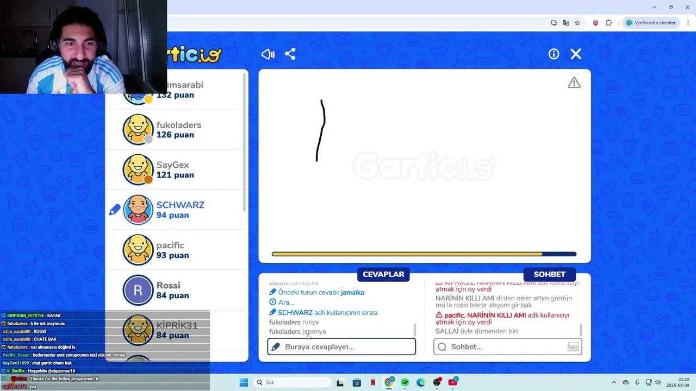This screenshot has height=391, width=696.
Task: Open Microsoft Store from the taskbar
Action: tap(357, 382)
